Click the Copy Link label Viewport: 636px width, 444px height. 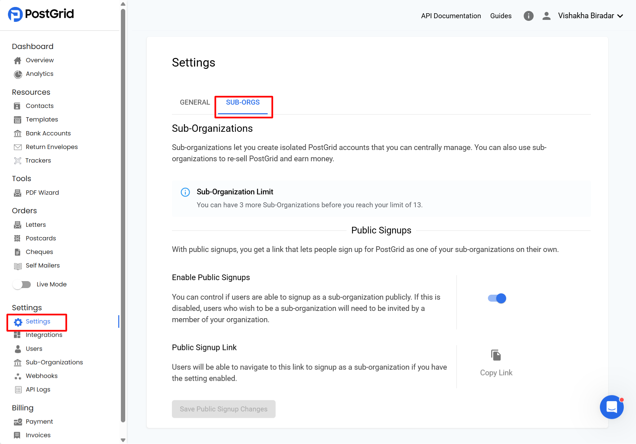coord(496,373)
